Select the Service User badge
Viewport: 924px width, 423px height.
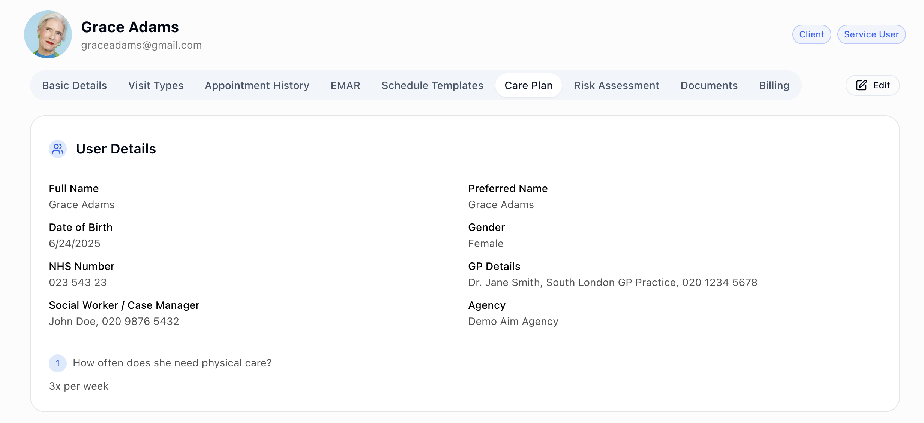click(x=871, y=34)
